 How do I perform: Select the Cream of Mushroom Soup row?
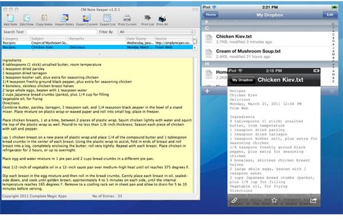97,43
